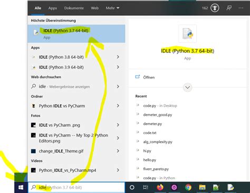Open recent file demeter_good.py
Viewport: 250px width, 193px height.
tap(158, 115)
